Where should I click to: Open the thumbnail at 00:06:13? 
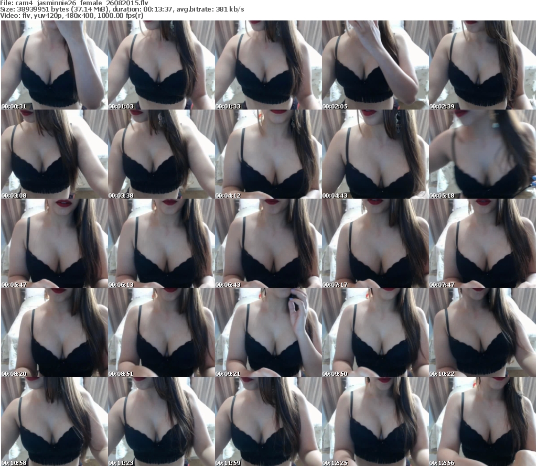pos(162,243)
